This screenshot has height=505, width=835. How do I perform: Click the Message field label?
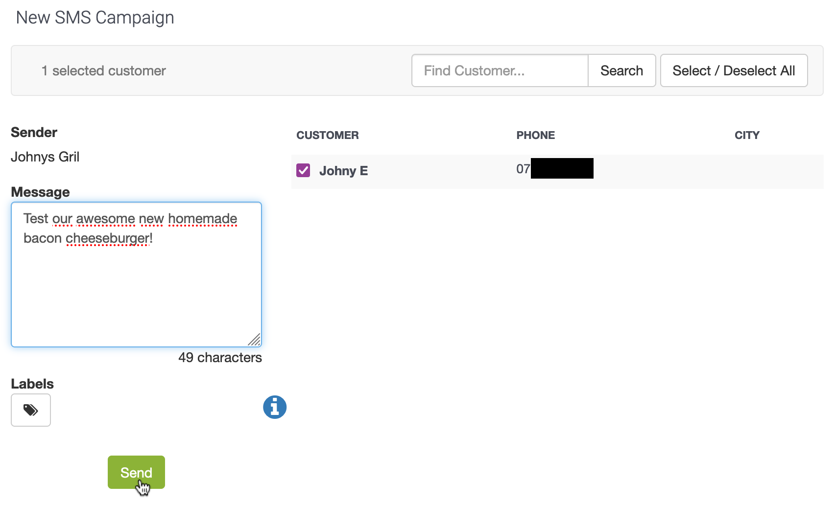(x=40, y=192)
